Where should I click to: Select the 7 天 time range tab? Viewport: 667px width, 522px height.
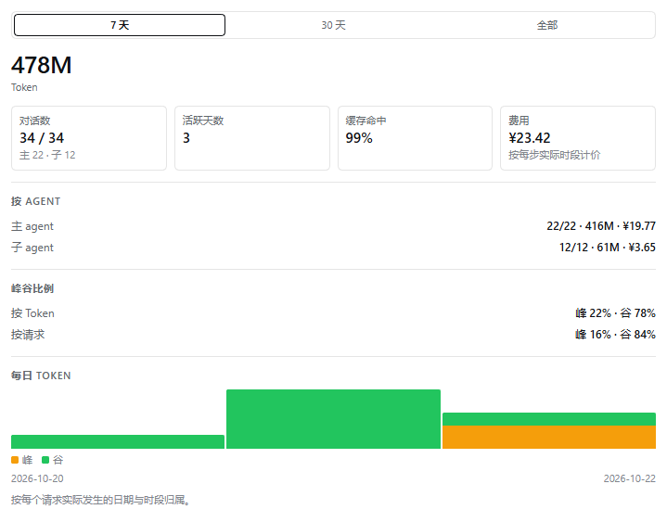click(x=120, y=25)
